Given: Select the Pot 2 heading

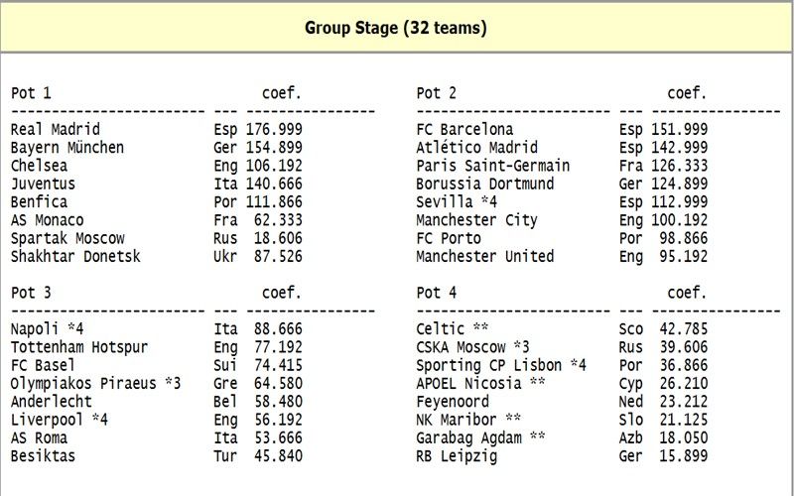Looking at the screenshot, I should click(436, 93).
